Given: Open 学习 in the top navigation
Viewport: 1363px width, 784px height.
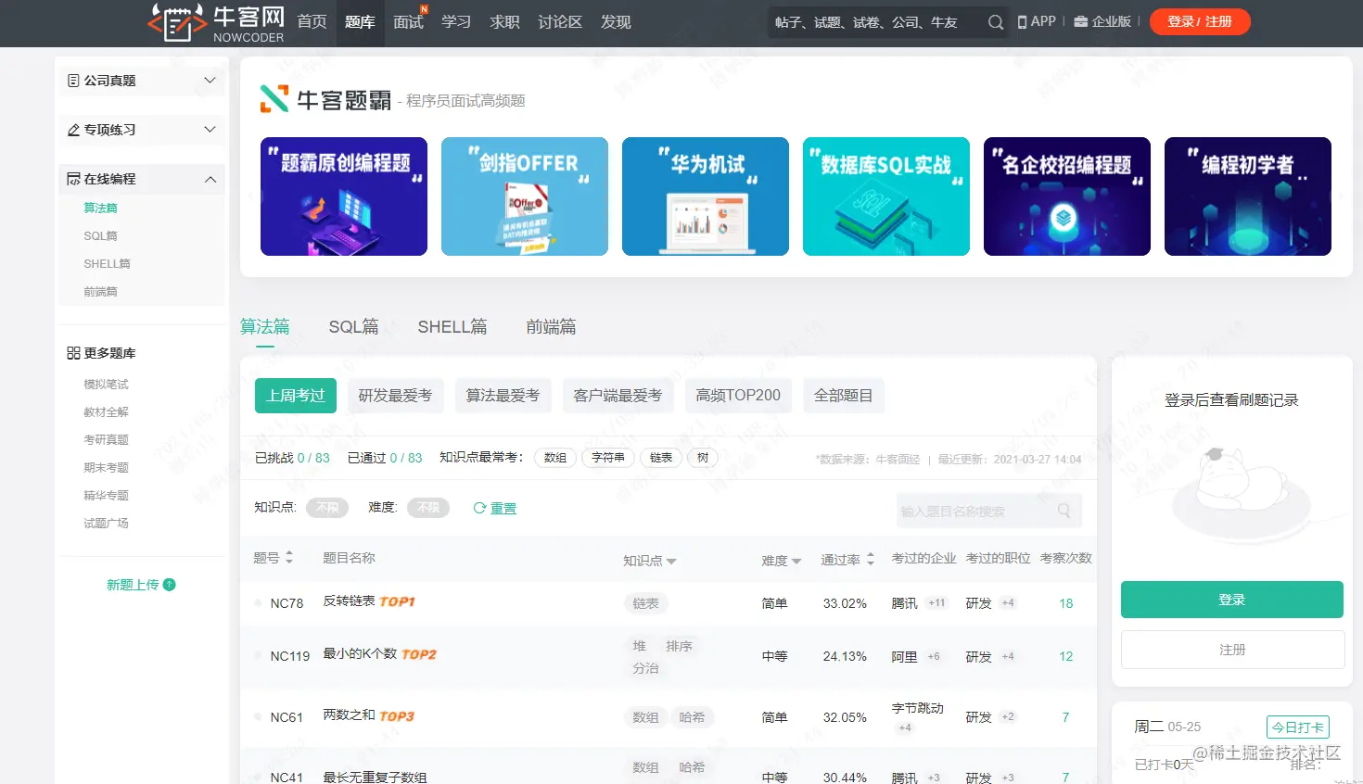Looking at the screenshot, I should pos(456,22).
